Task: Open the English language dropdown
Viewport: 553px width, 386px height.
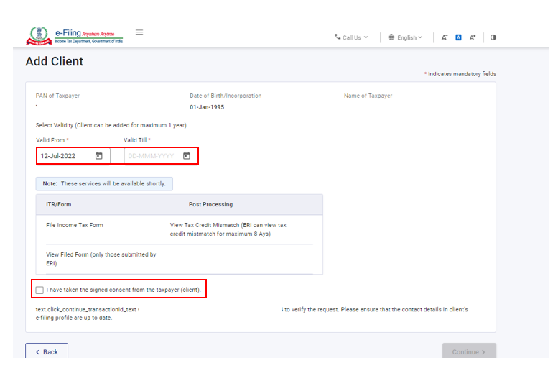Action: click(406, 37)
